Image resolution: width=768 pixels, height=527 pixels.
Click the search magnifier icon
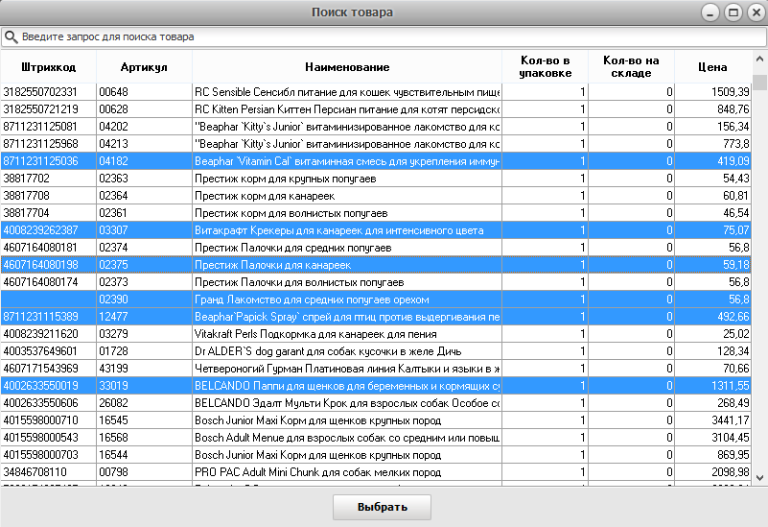(x=11, y=37)
